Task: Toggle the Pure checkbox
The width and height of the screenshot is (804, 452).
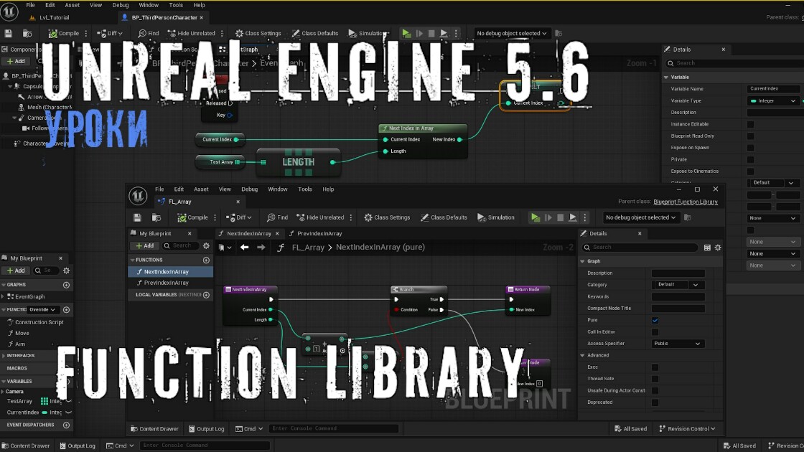Action: coord(655,320)
